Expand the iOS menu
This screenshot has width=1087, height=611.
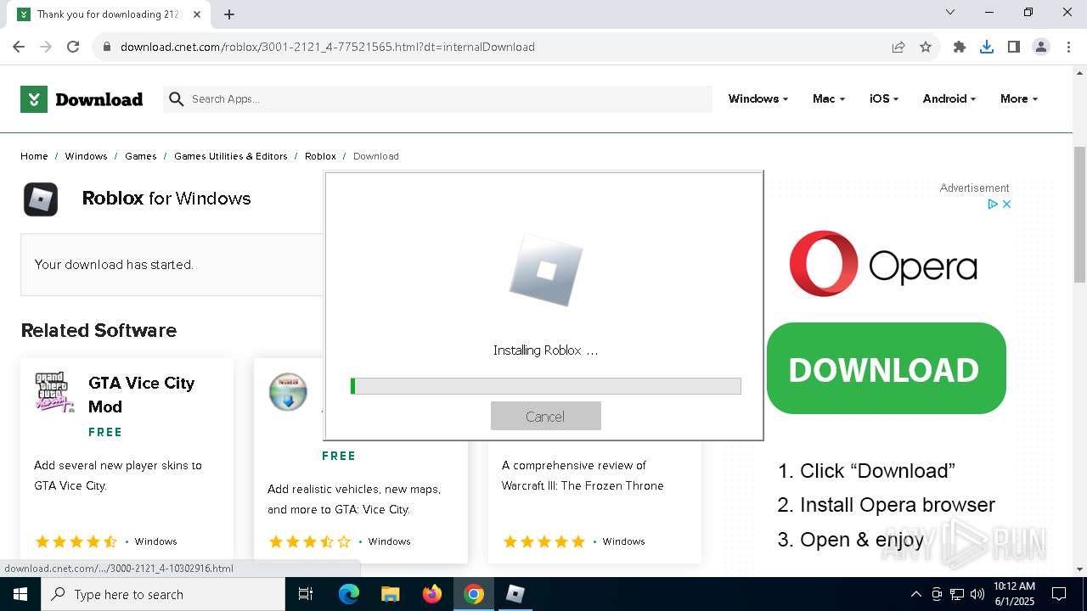[883, 98]
